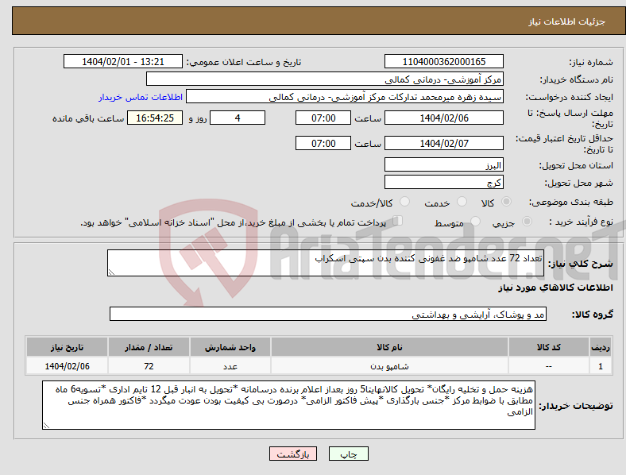Screen dimensions: 626x475
Task: Click the response deadline time 07:00 field
Action: (323, 118)
